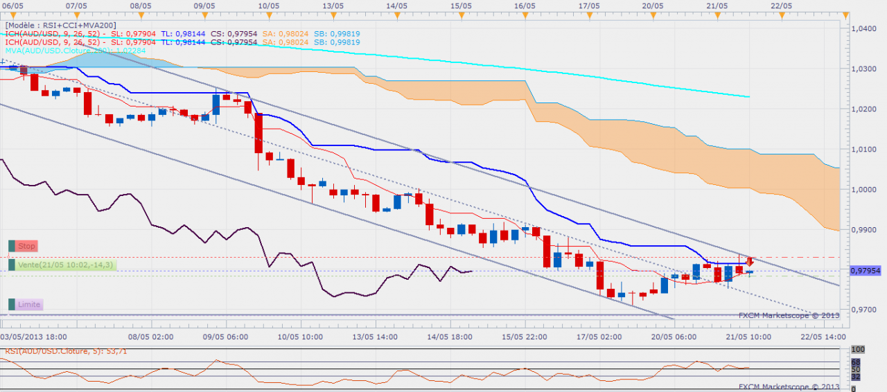Click the 13/05 date label on top axis
Screen dimensions: 887x392
point(333,6)
